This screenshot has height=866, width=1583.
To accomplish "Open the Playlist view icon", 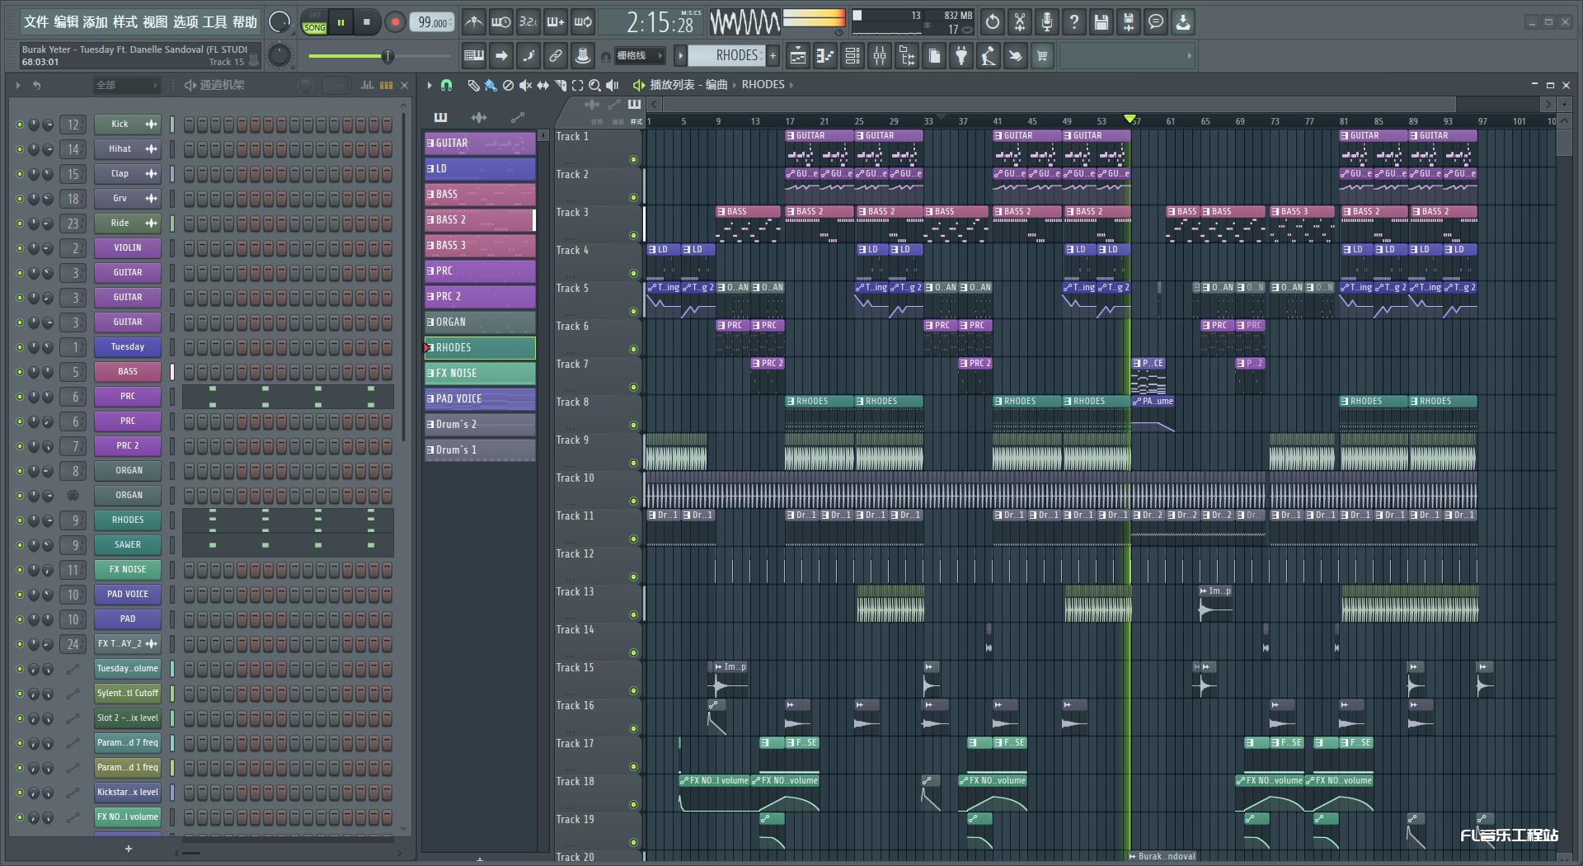I will pyautogui.click(x=798, y=56).
